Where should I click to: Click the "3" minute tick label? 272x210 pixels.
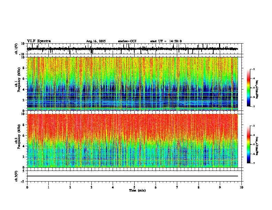[x=91, y=187]
